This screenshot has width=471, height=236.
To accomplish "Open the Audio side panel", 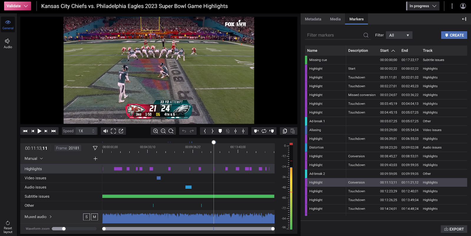I will tap(8, 43).
